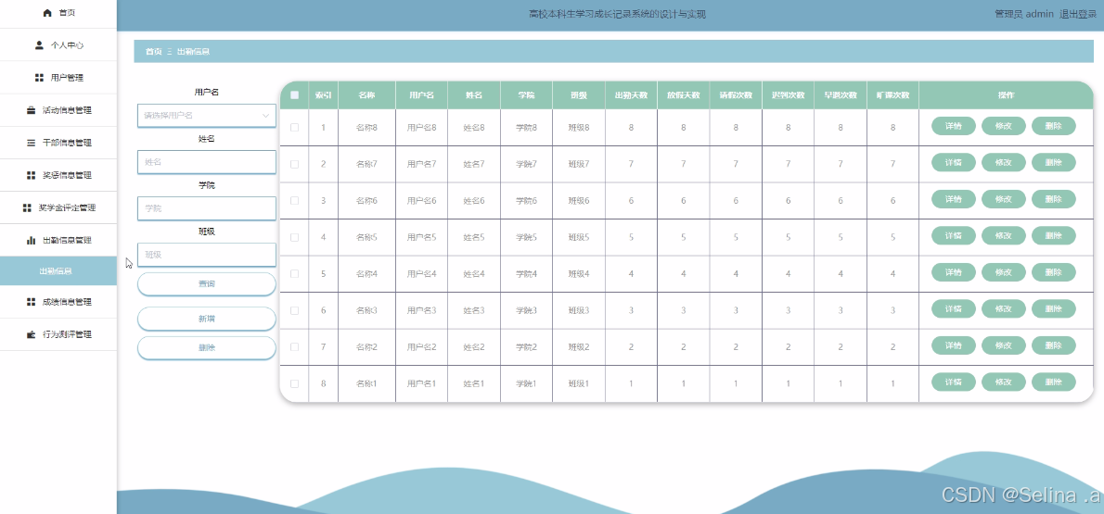This screenshot has height=514, width=1104.
Task: Focus the 学院 input field
Action: pos(206,208)
